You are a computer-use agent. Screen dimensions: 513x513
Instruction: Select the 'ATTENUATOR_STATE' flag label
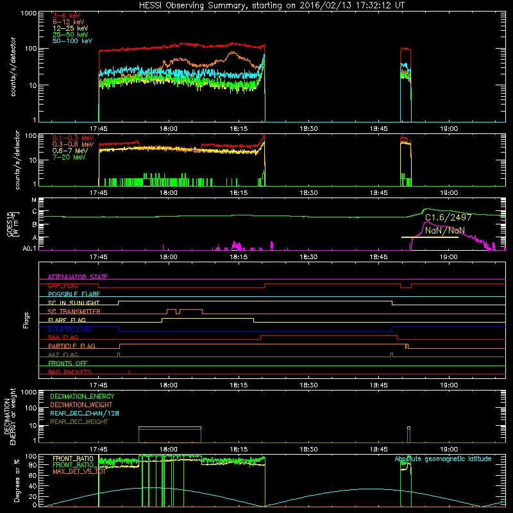78,277
